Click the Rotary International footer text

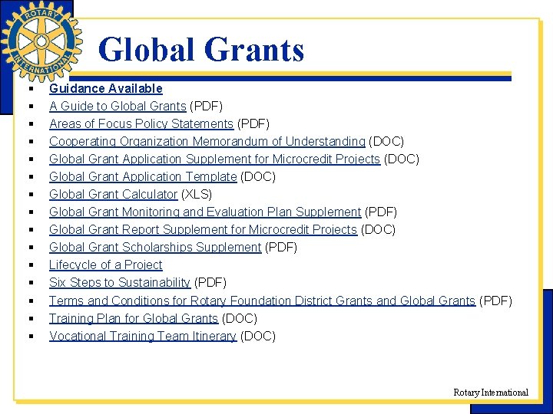491,393
